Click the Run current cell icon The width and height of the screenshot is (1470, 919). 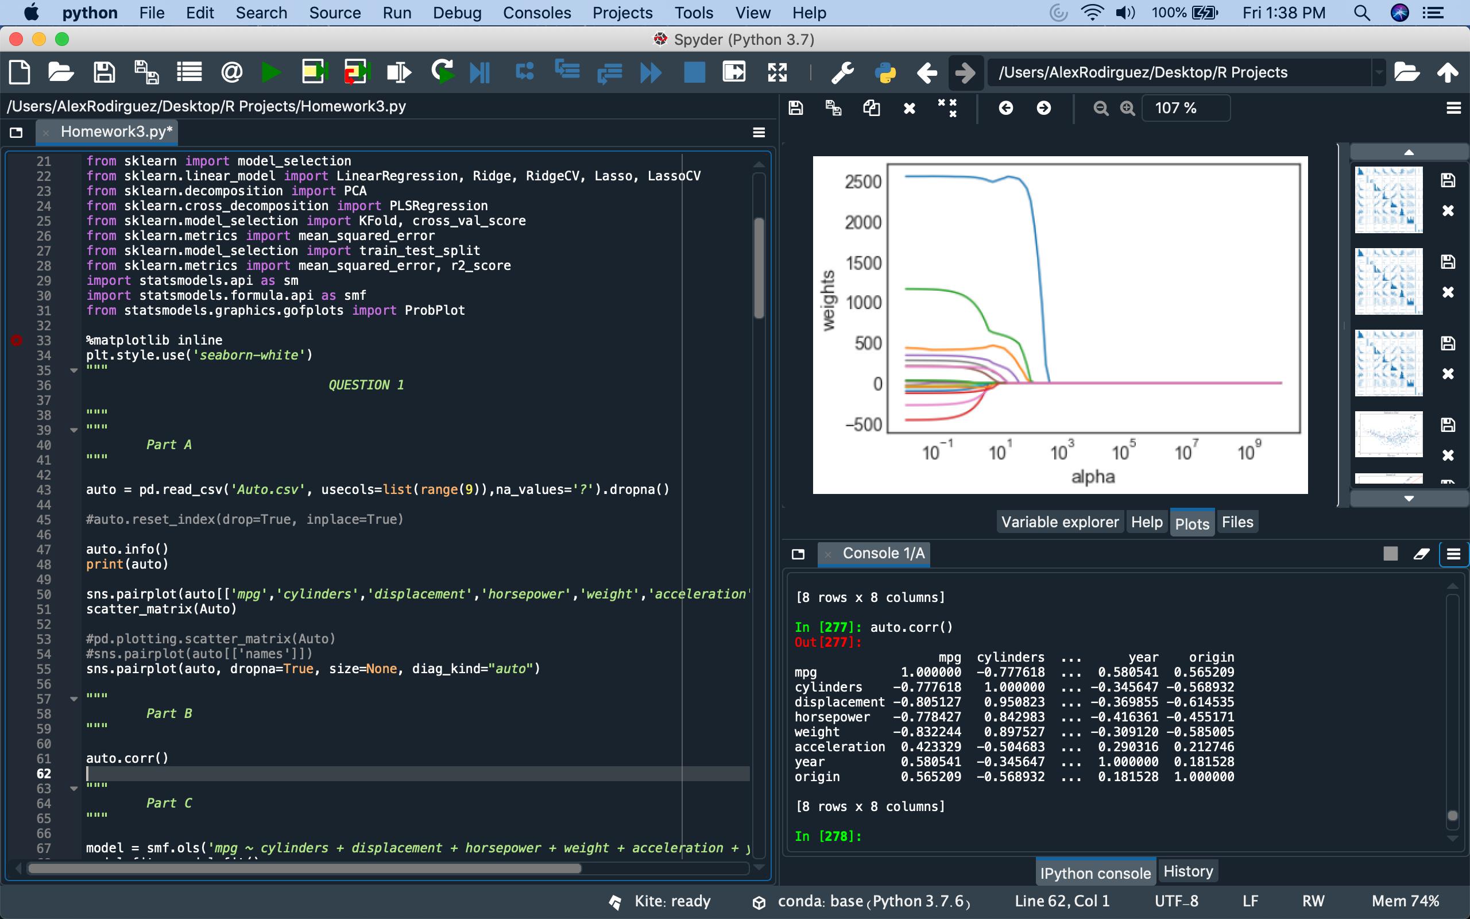coord(314,73)
